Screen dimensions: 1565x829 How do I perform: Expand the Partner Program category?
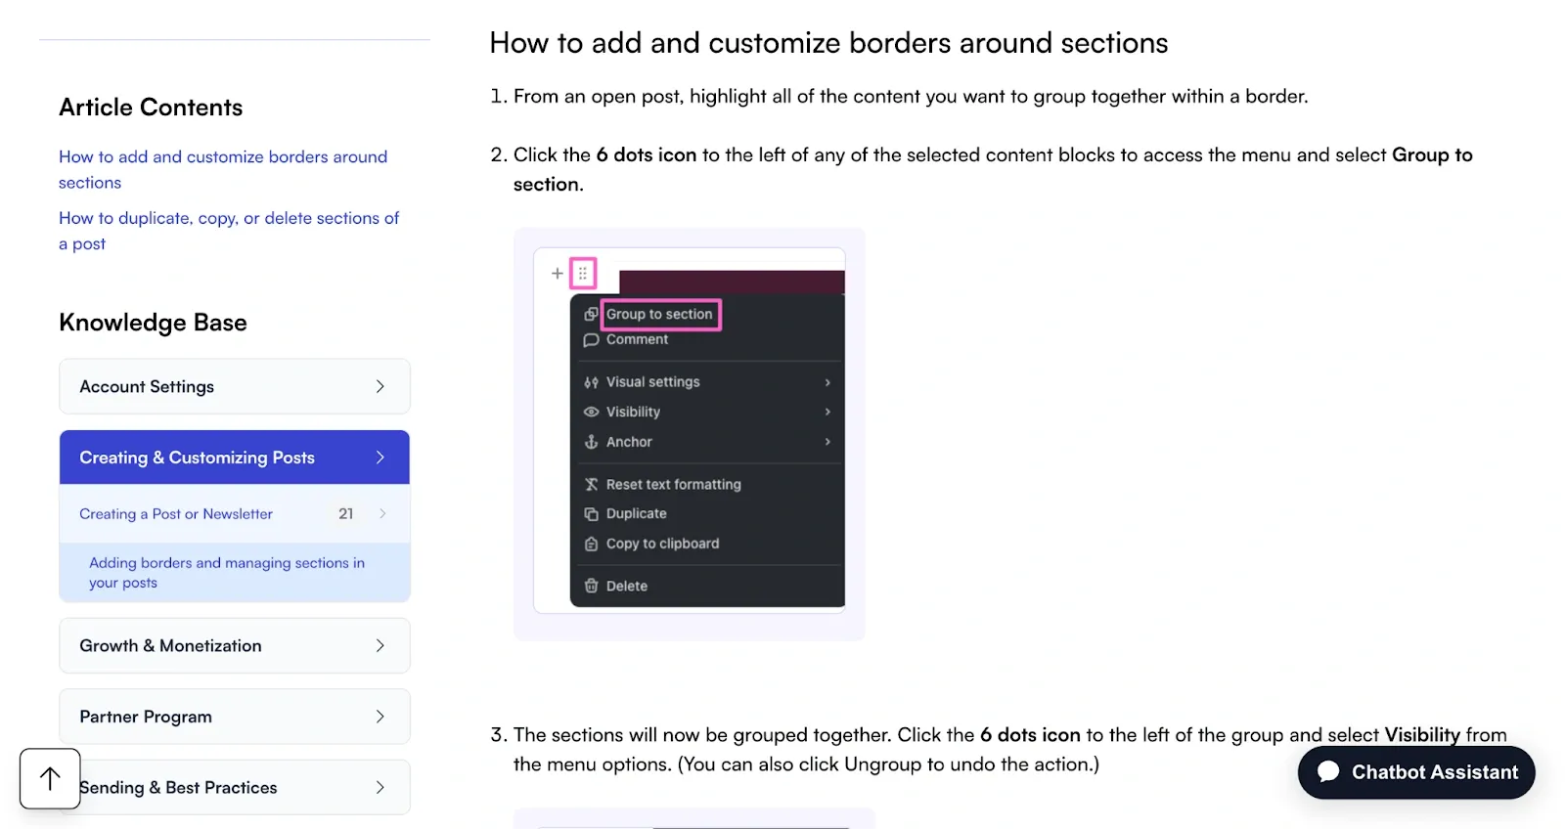tap(234, 717)
